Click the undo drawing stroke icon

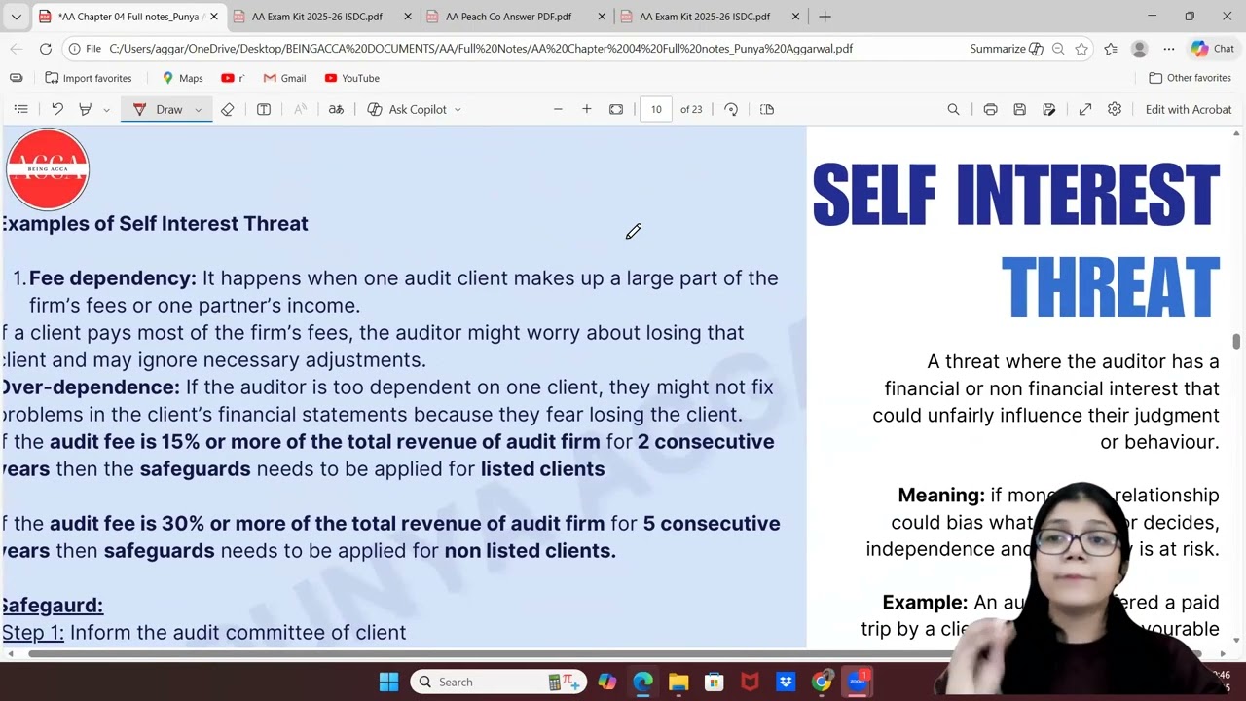pos(57,109)
